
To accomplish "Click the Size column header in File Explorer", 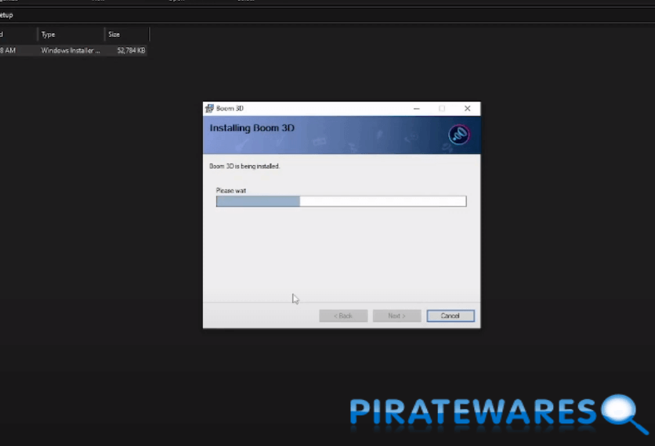I will [x=127, y=34].
